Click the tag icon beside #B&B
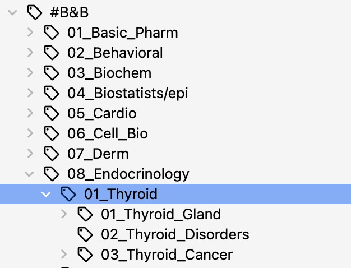This screenshot has width=351, height=268. [x=34, y=12]
